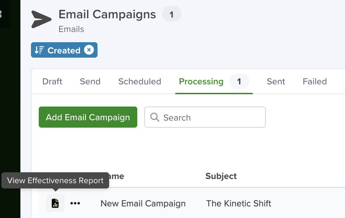Click the paper plane Email Campaigns icon
The height and width of the screenshot is (218, 345).
tap(41, 19)
